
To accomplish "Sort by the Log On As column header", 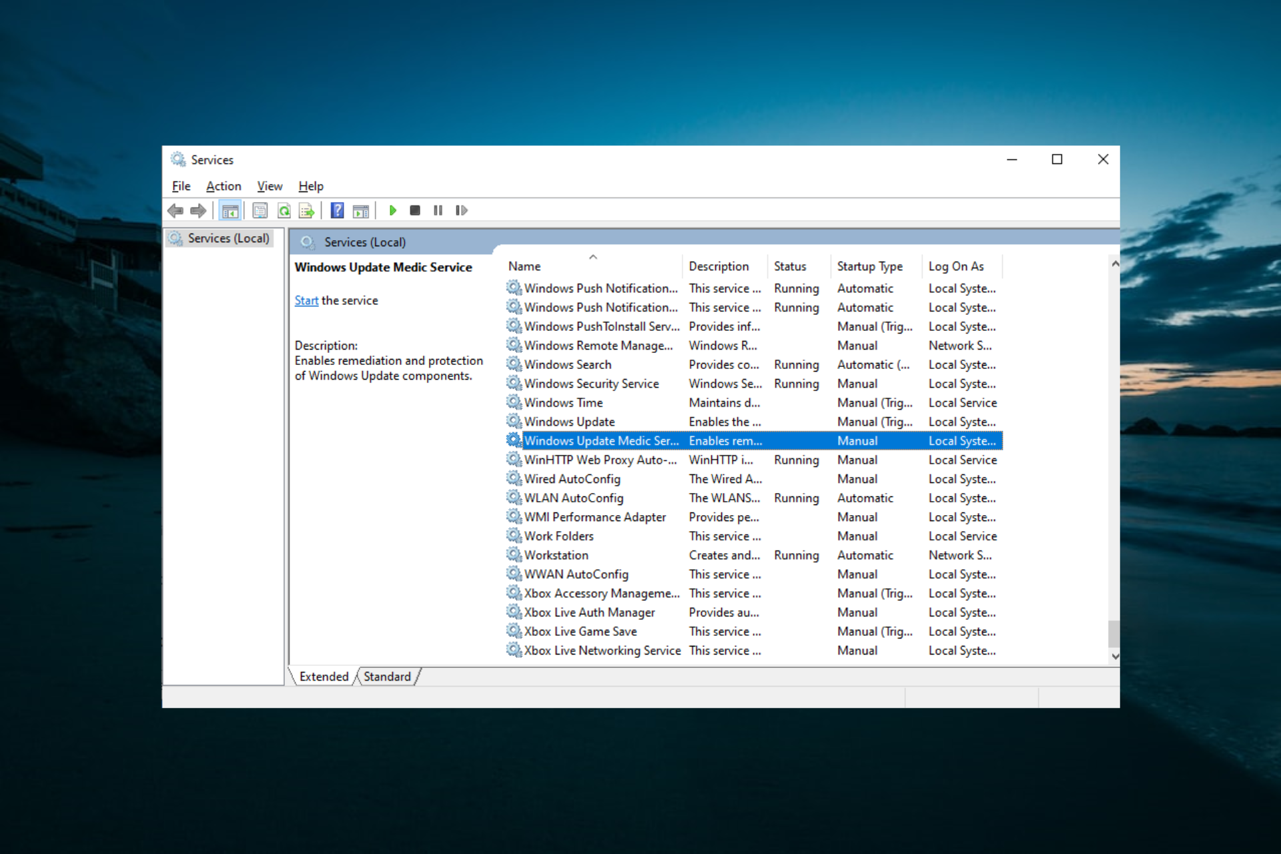I will (x=961, y=266).
